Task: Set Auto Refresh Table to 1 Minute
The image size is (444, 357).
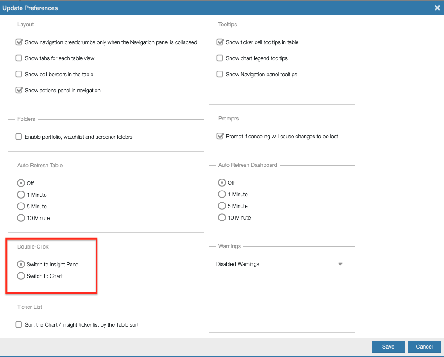Action: click(x=21, y=195)
